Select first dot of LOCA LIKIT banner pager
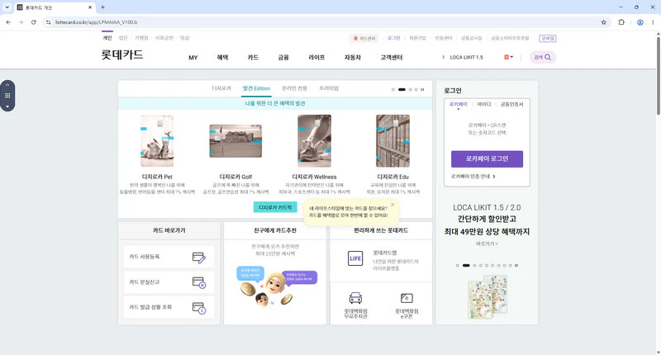Viewport: 661px width, 355px height. click(x=458, y=265)
